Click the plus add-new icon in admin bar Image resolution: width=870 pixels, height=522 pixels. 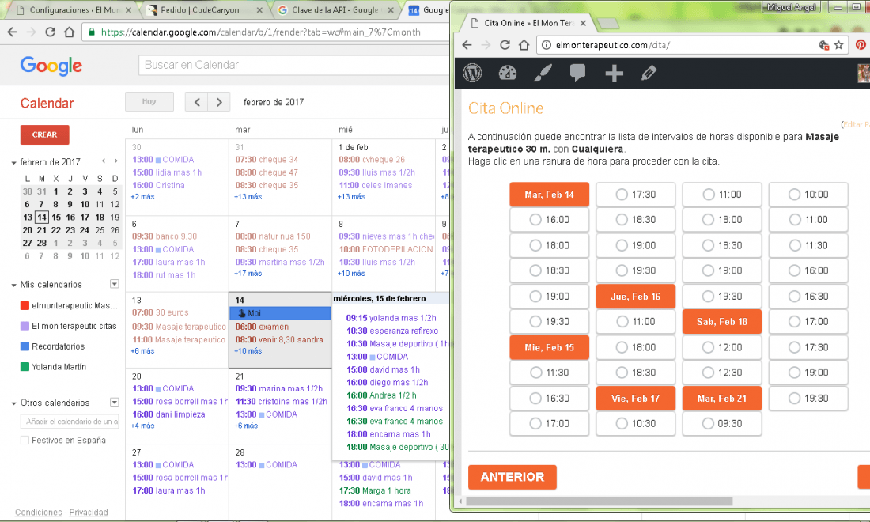pos(614,74)
